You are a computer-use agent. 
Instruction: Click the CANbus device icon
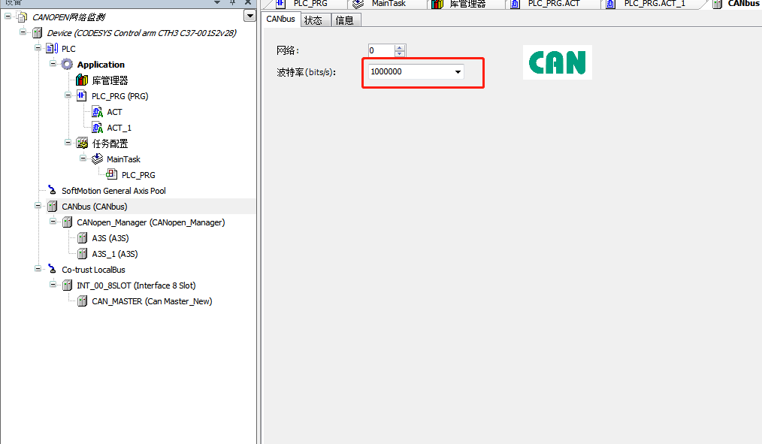pyautogui.click(x=52, y=207)
